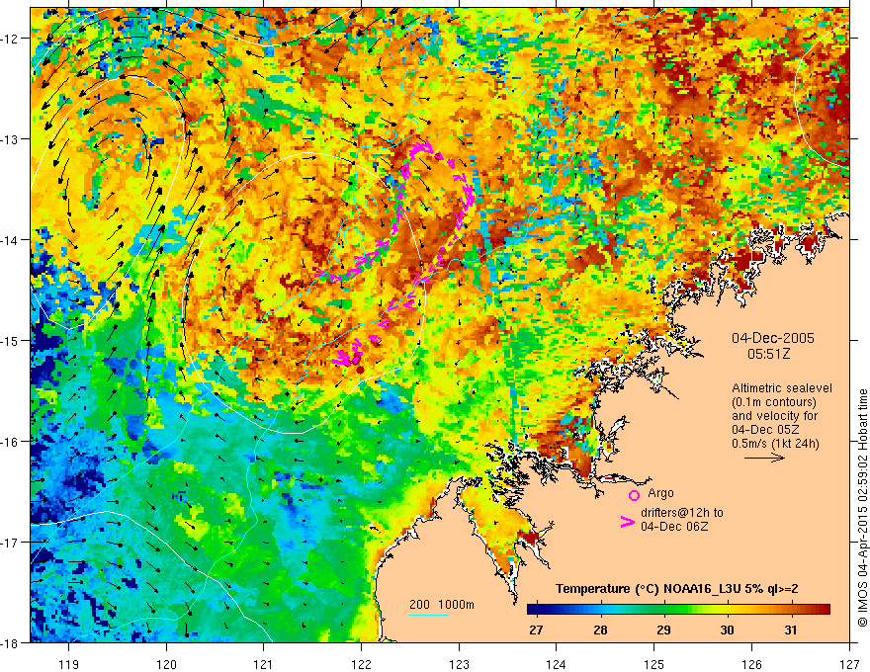This screenshot has height=672, width=870.
Task: Click the '(0.1m contours)' legend text
Action: [x=774, y=402]
